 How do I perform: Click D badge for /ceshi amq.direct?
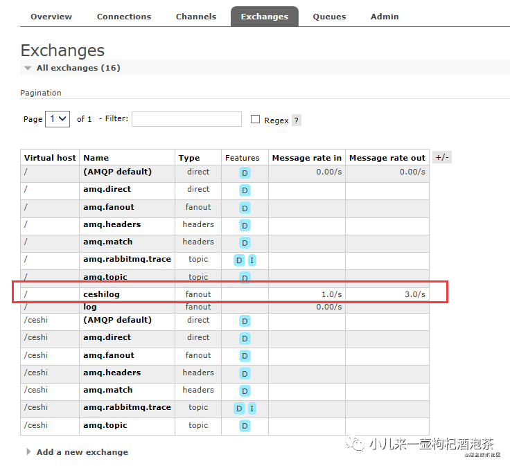tap(245, 339)
